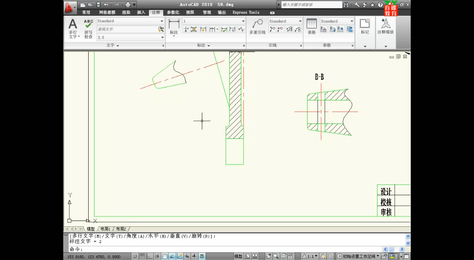Select the 标注 dimension tool

(x=174, y=27)
